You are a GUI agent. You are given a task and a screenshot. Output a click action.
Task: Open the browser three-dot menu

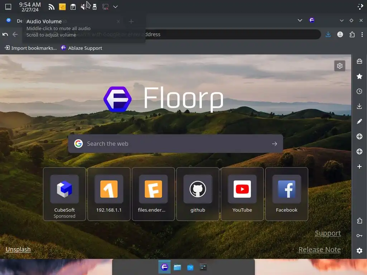[362, 34]
